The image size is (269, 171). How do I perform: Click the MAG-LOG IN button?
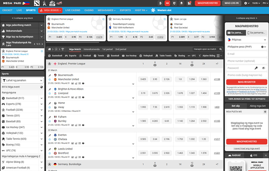(x=232, y=3)
